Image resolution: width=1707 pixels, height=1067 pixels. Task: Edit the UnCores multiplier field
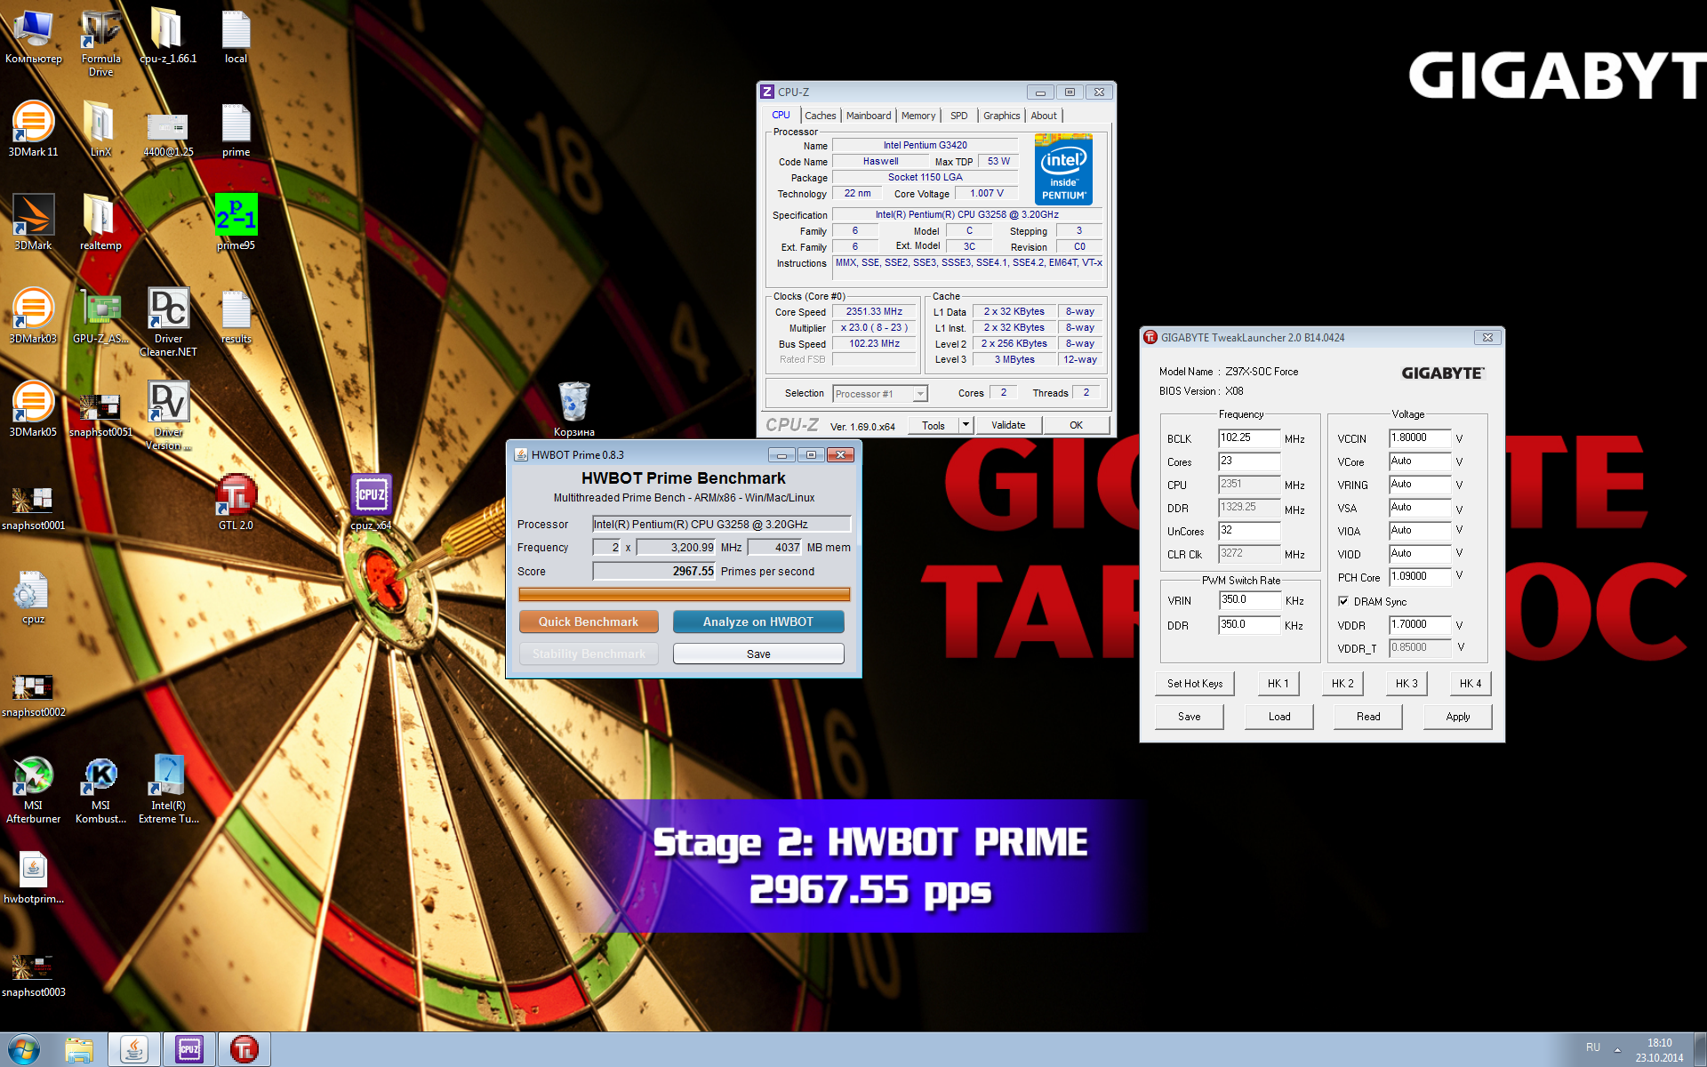(1249, 531)
